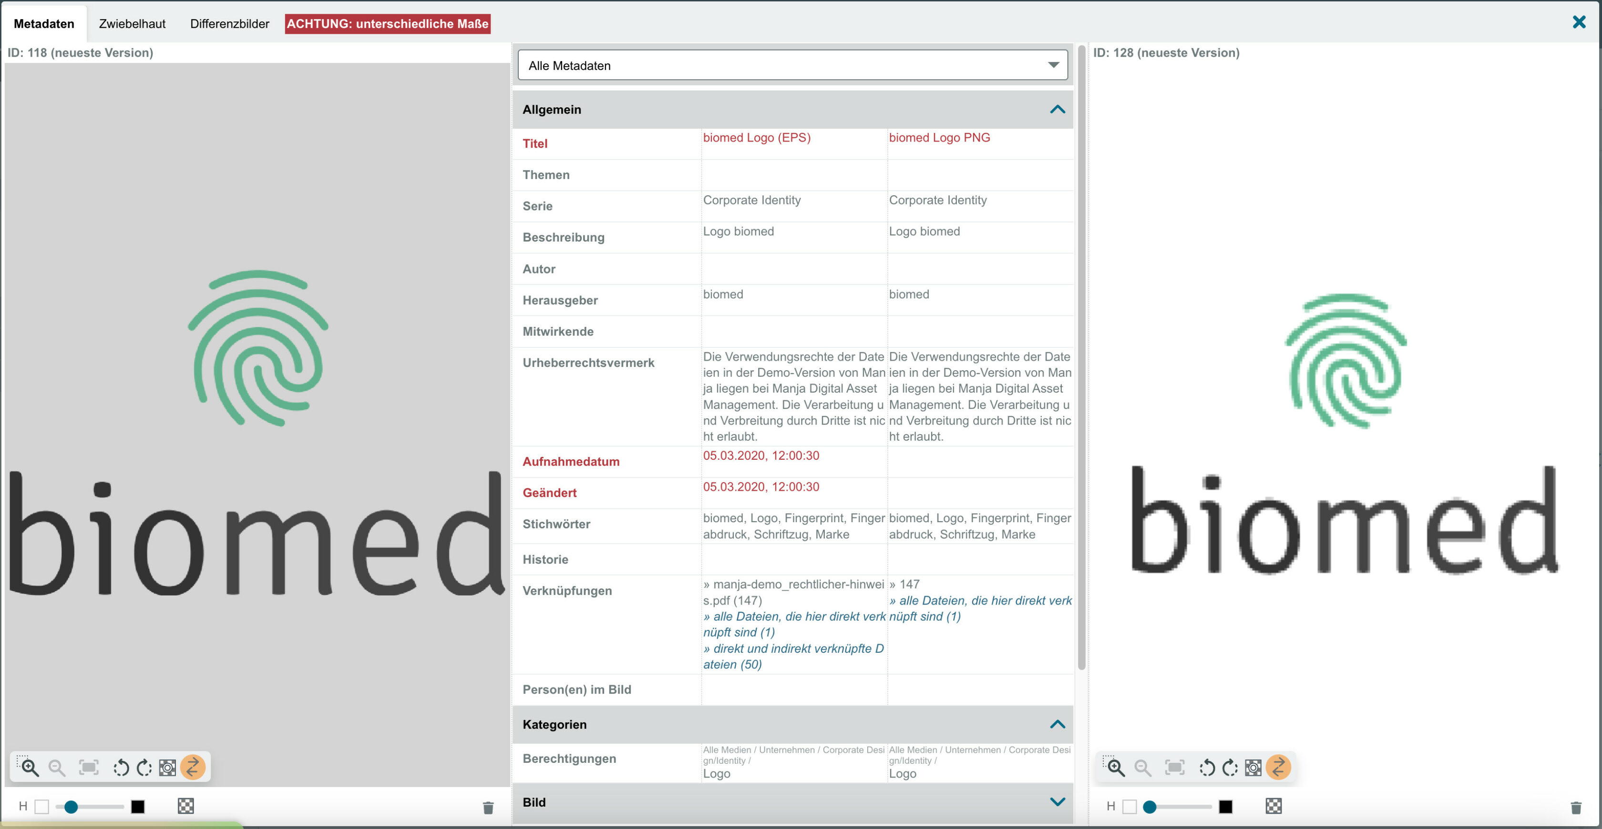Viewport: 1602px width, 829px height.
Task: Apply checkerboard background to right preview
Action: [x=1273, y=806]
